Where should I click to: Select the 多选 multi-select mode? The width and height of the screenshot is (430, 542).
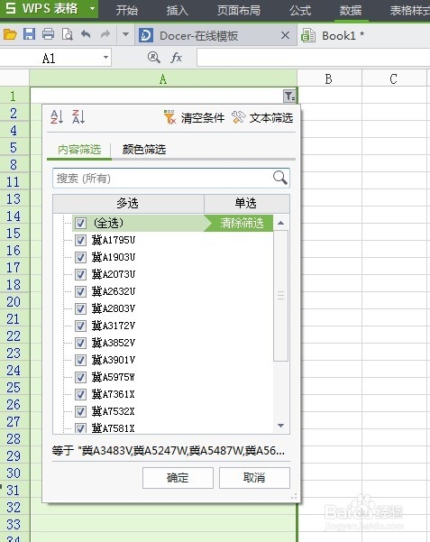tap(128, 203)
